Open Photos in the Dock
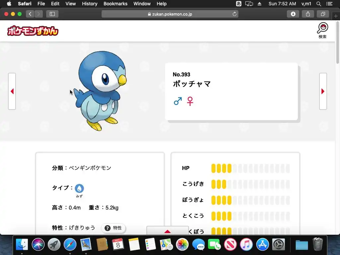Image resolution: width=340 pixels, height=255 pixels. 182,244
